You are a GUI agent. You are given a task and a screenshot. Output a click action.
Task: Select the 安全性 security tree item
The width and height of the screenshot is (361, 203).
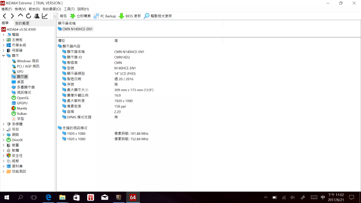click(x=17, y=156)
